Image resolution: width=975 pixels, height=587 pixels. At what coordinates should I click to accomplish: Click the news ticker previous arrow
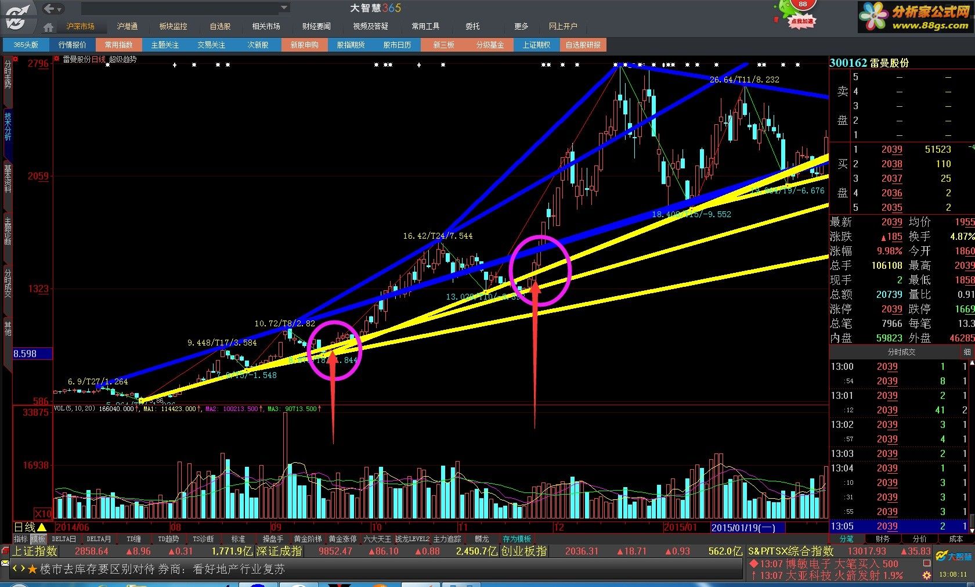(x=15, y=569)
